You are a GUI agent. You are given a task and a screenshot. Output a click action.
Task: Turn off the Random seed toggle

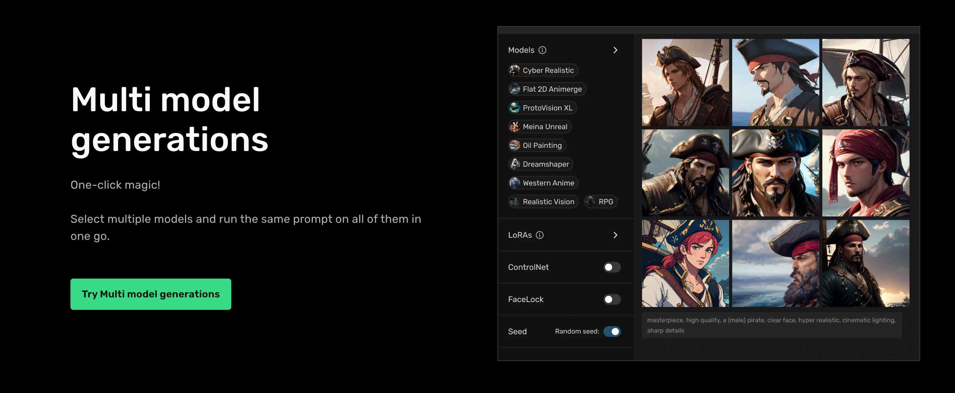coord(612,332)
